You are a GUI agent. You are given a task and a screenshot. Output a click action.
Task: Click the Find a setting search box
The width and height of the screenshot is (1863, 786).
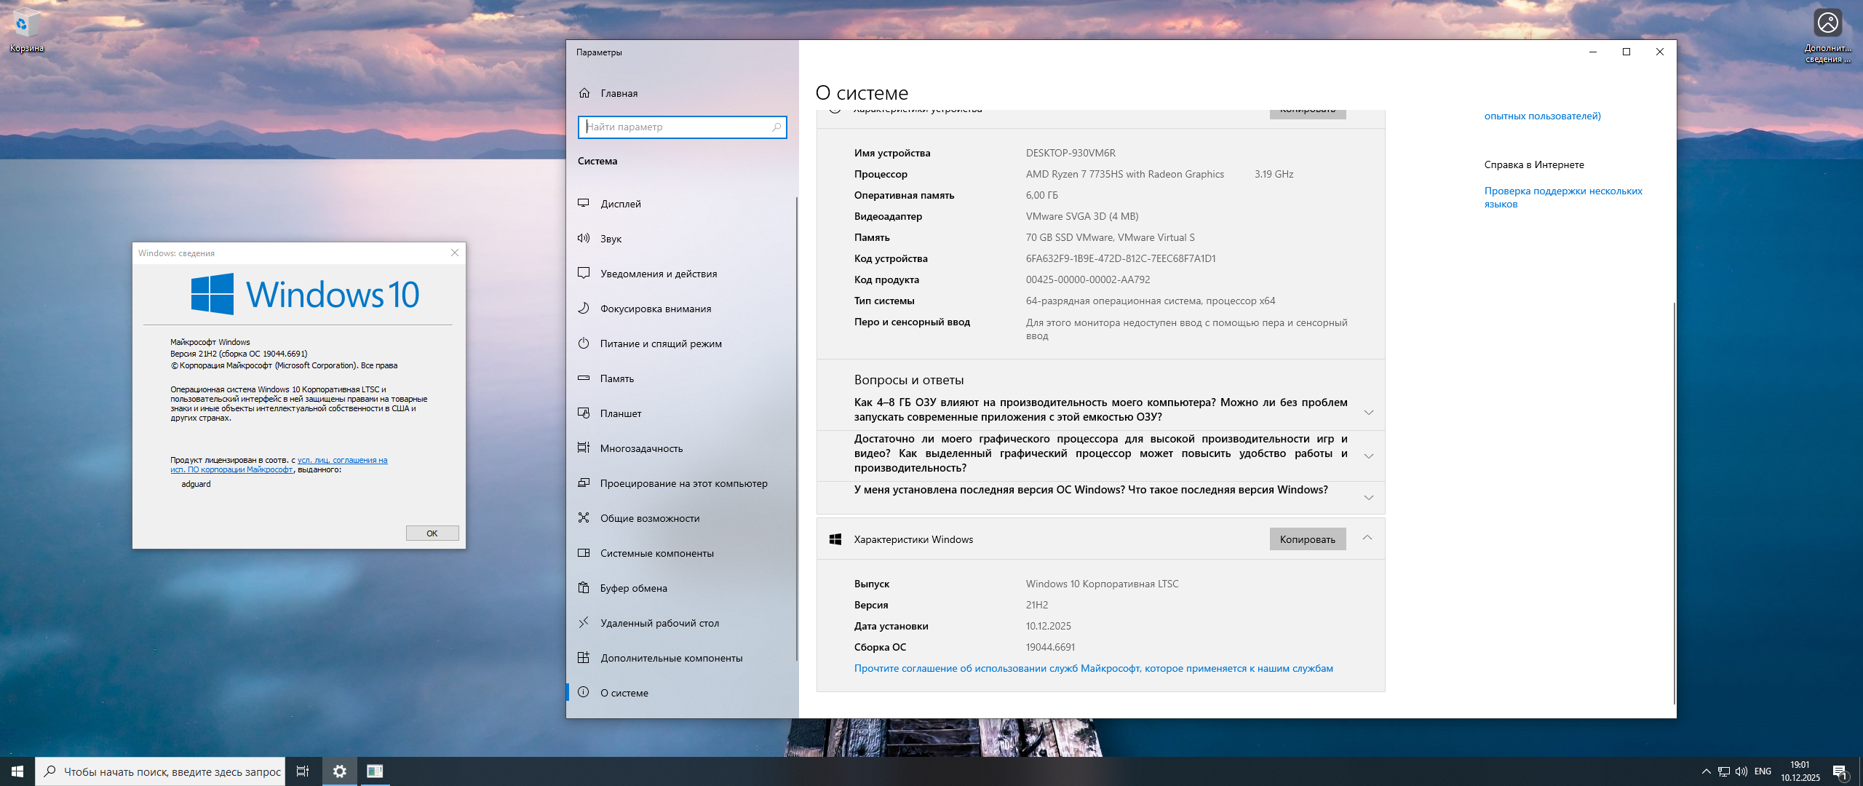pos(677,127)
